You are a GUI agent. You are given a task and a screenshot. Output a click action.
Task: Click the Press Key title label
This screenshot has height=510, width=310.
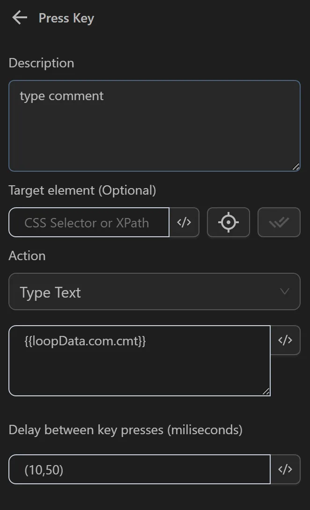66,18
